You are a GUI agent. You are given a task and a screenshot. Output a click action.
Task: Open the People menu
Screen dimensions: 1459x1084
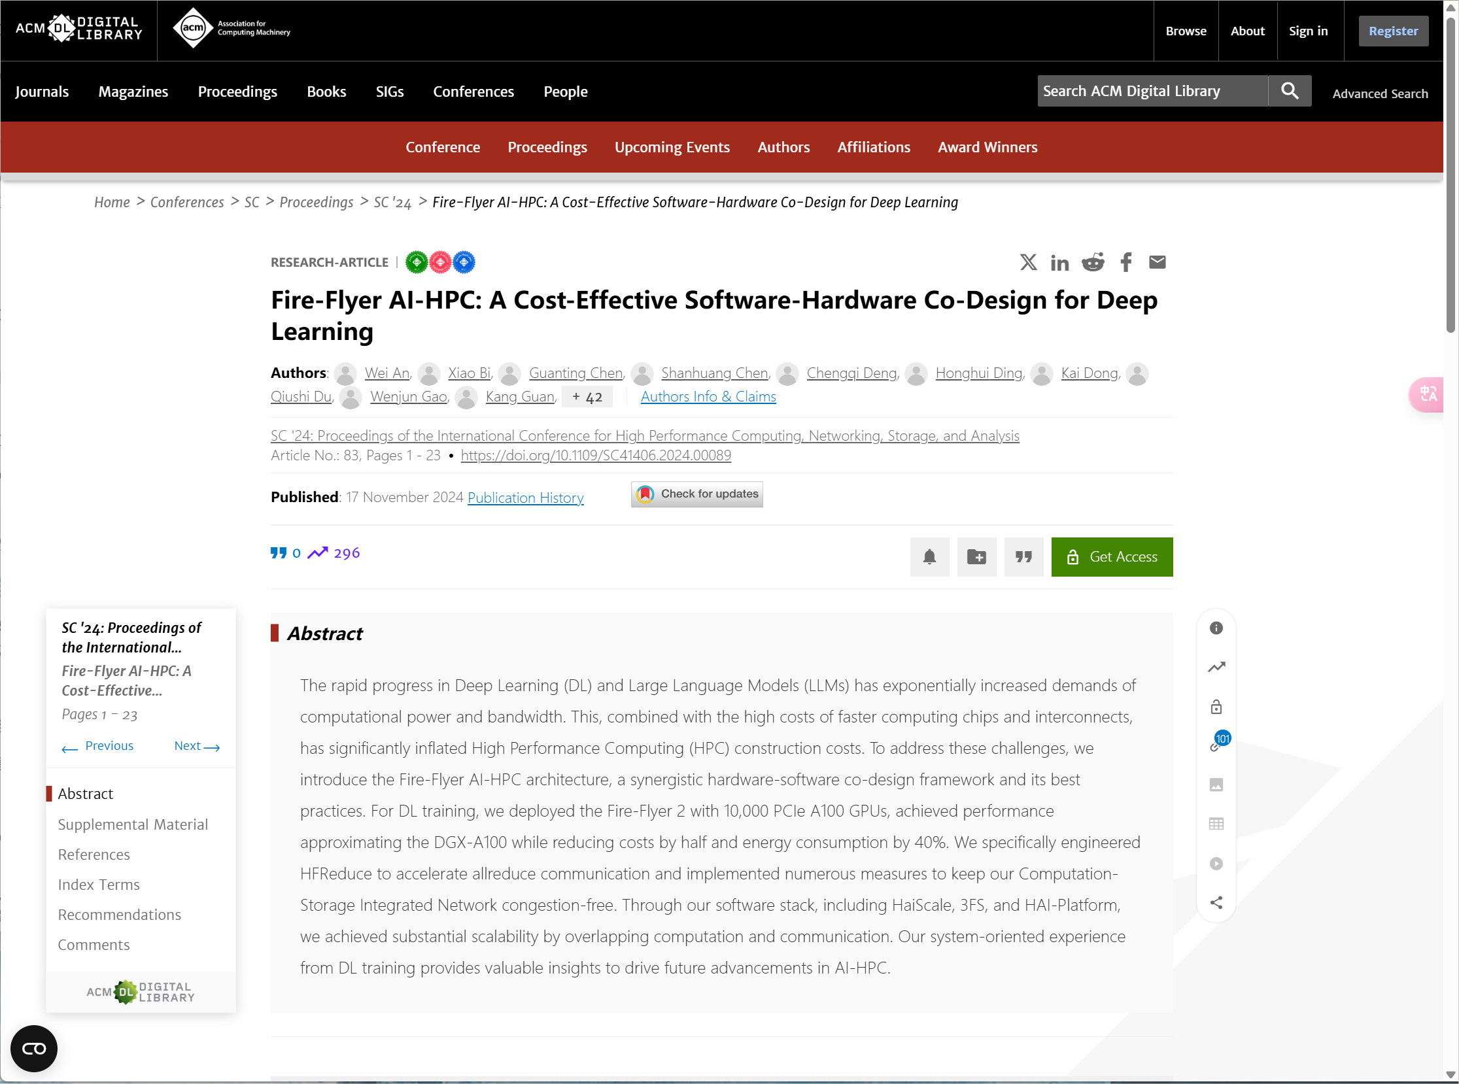coord(566,92)
